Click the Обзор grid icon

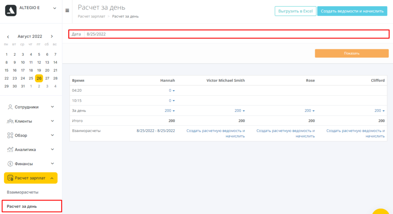pos(10,136)
